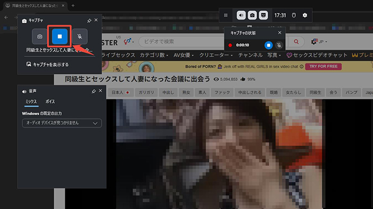Select the 日本人 tag

pos(120,93)
